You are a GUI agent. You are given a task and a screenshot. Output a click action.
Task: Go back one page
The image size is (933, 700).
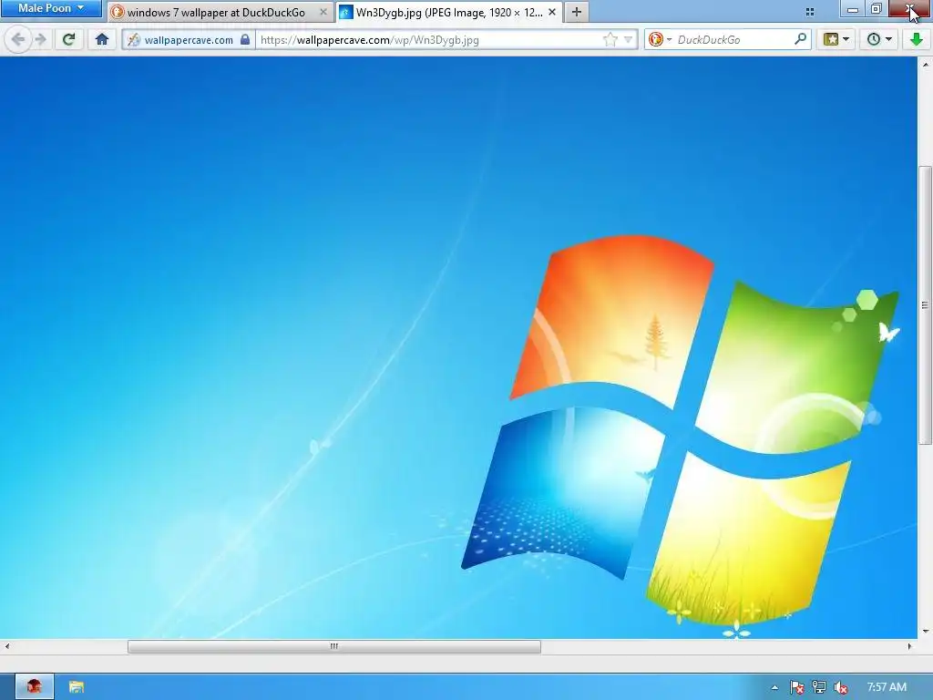click(x=18, y=40)
